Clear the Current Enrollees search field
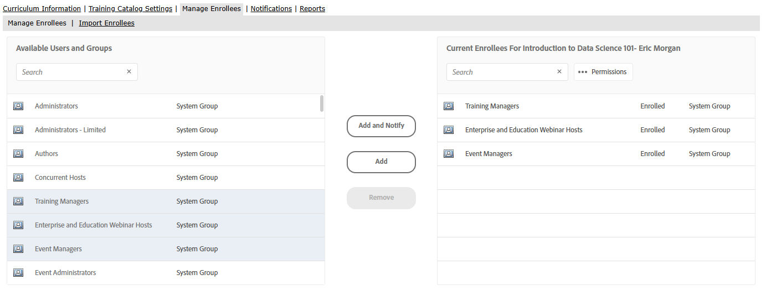The image size is (771, 290). 559,72
